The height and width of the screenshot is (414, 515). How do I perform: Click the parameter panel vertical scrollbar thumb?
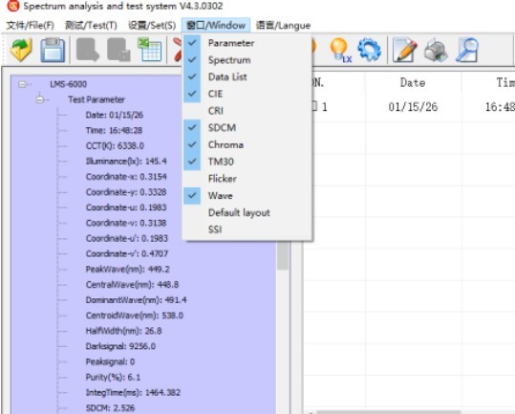click(x=282, y=255)
